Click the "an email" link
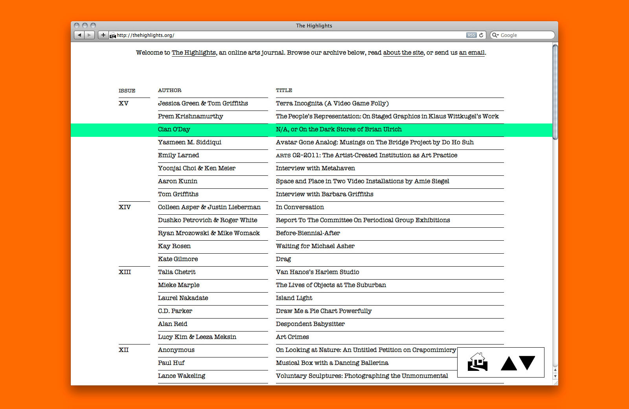629x409 pixels. [x=472, y=53]
